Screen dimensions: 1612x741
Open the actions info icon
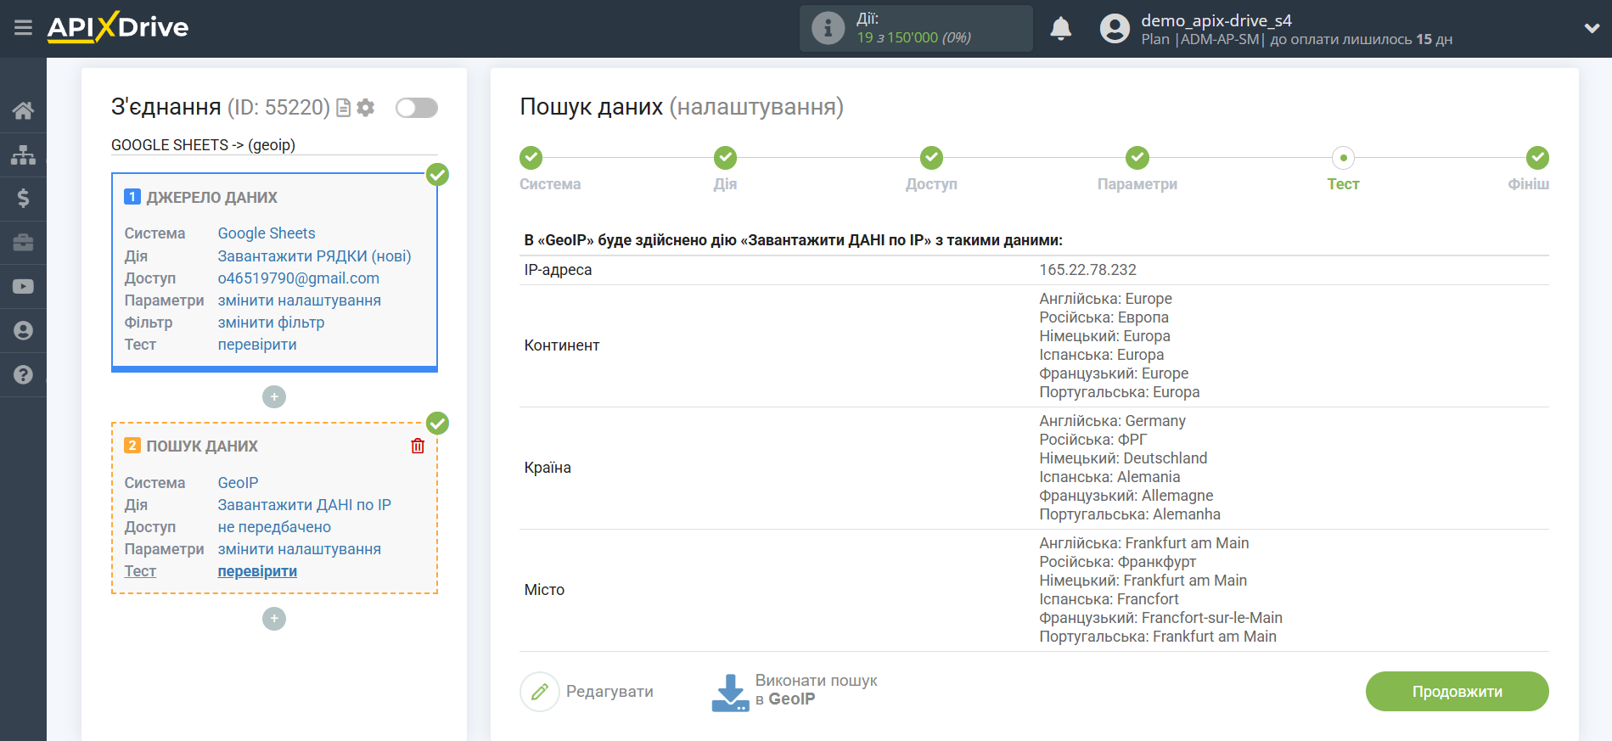(x=828, y=28)
